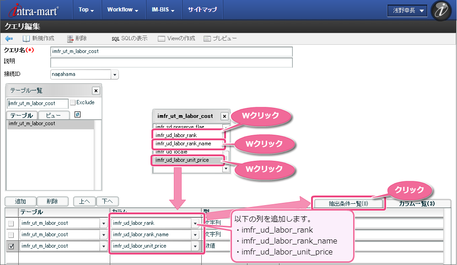The image size is (457, 265).
Task: Click the 上へ button
Action: [x=85, y=201]
